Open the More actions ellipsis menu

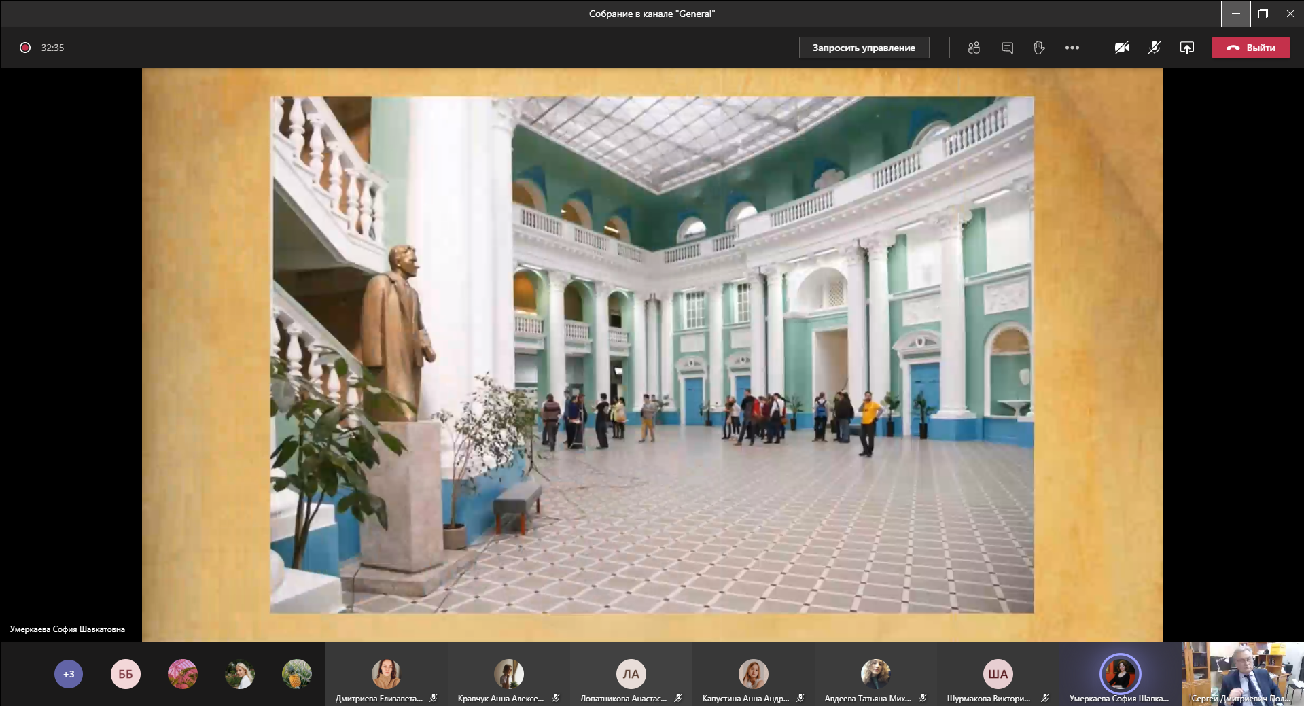(x=1072, y=48)
